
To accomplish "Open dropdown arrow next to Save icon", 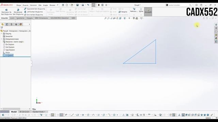I will 80,5.
